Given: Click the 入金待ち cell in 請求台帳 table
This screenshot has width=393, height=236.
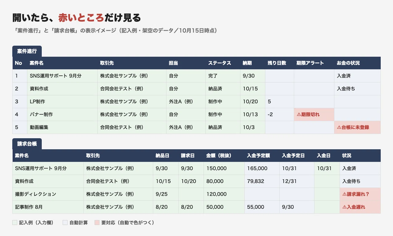Looking at the screenshot, I should (360, 181).
